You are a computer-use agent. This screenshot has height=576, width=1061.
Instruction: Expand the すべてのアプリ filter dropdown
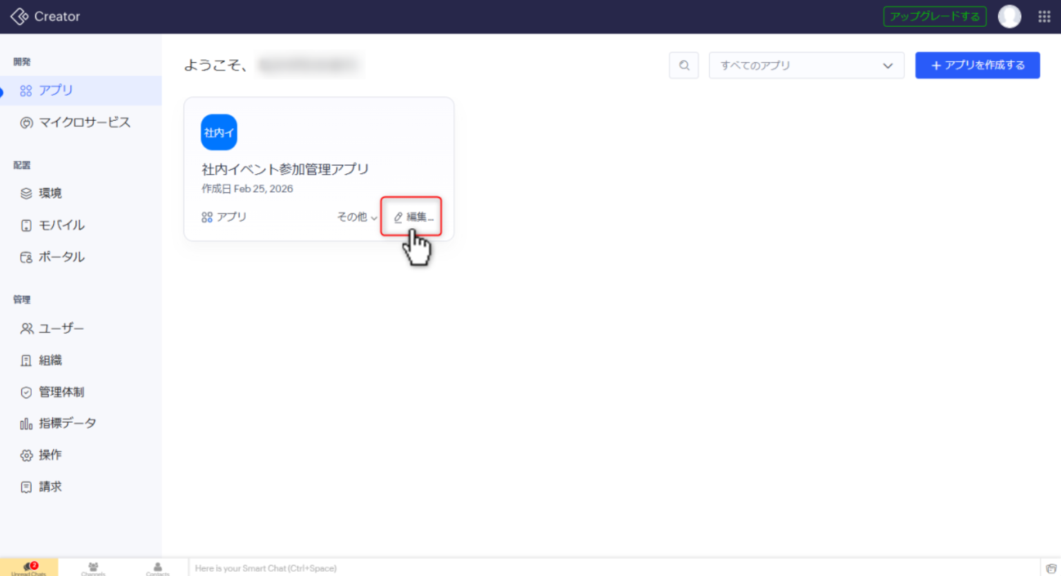pyautogui.click(x=806, y=66)
